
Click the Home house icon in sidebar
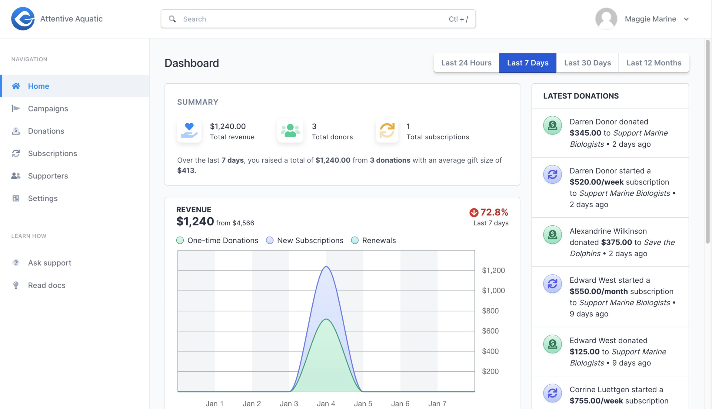16,86
